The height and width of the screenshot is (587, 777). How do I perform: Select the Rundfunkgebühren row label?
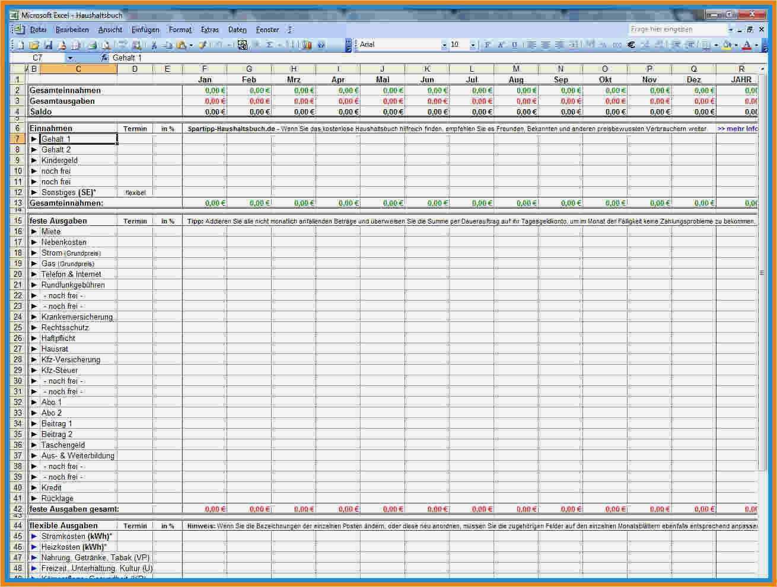73,285
